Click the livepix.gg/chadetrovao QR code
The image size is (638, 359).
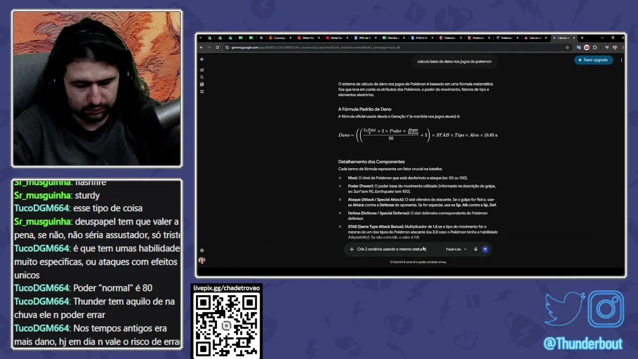[227, 325]
